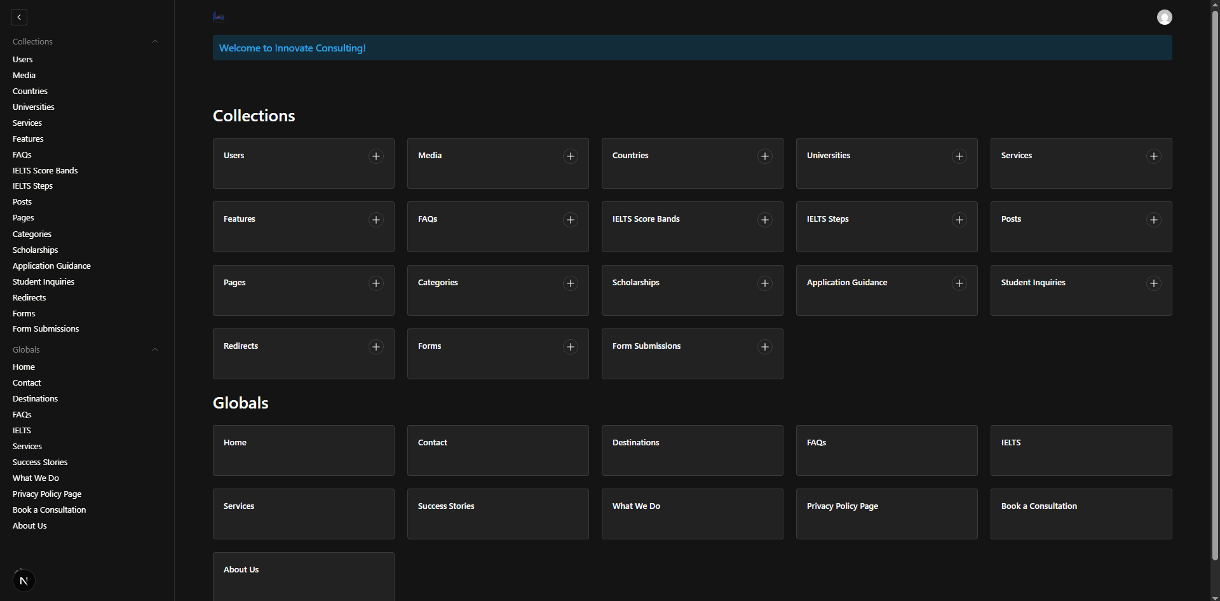Viewport: 1220px width, 601px height.
Task: Open Privacy Policy Page sidebar link
Action: point(47,494)
